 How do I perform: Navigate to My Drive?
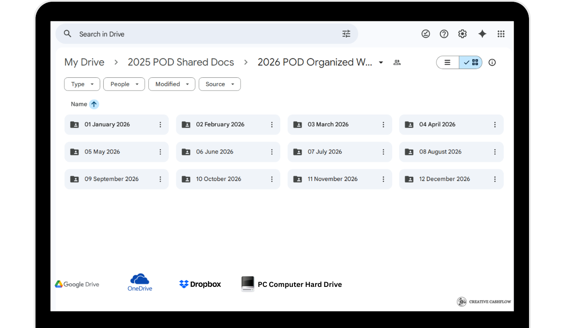tap(84, 62)
